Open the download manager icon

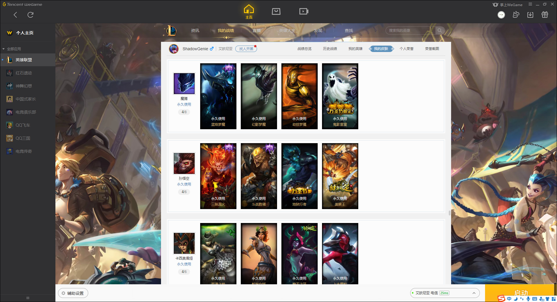tap(530, 15)
